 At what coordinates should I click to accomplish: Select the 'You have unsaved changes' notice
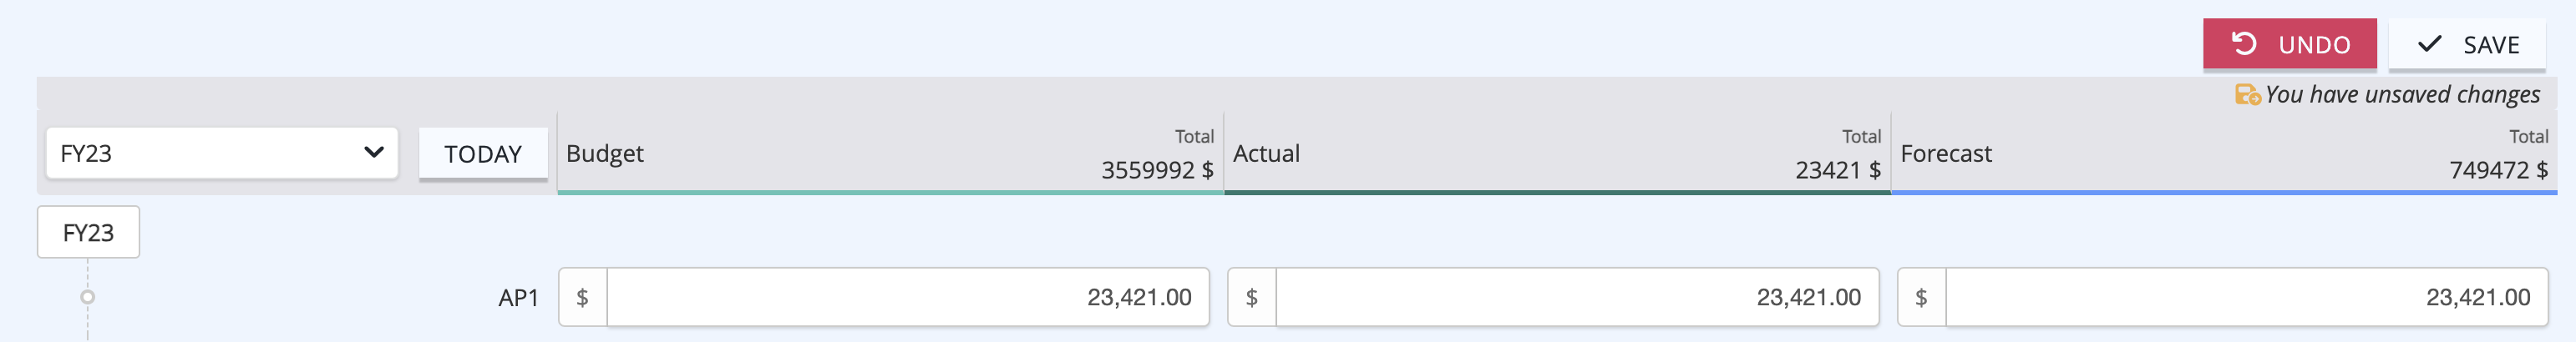click(x=2402, y=94)
